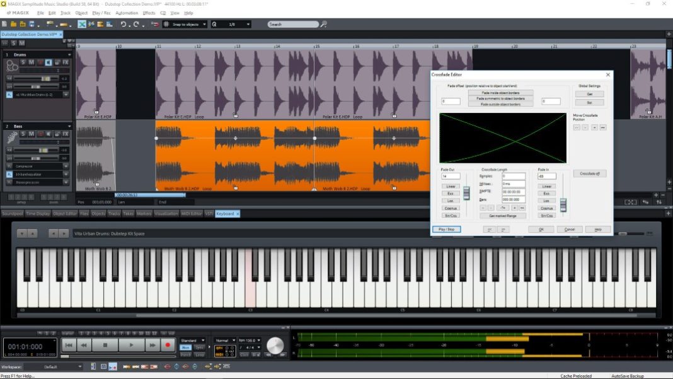Open the Workspace Default dropdown
This screenshot has height=379, width=673.
point(80,366)
